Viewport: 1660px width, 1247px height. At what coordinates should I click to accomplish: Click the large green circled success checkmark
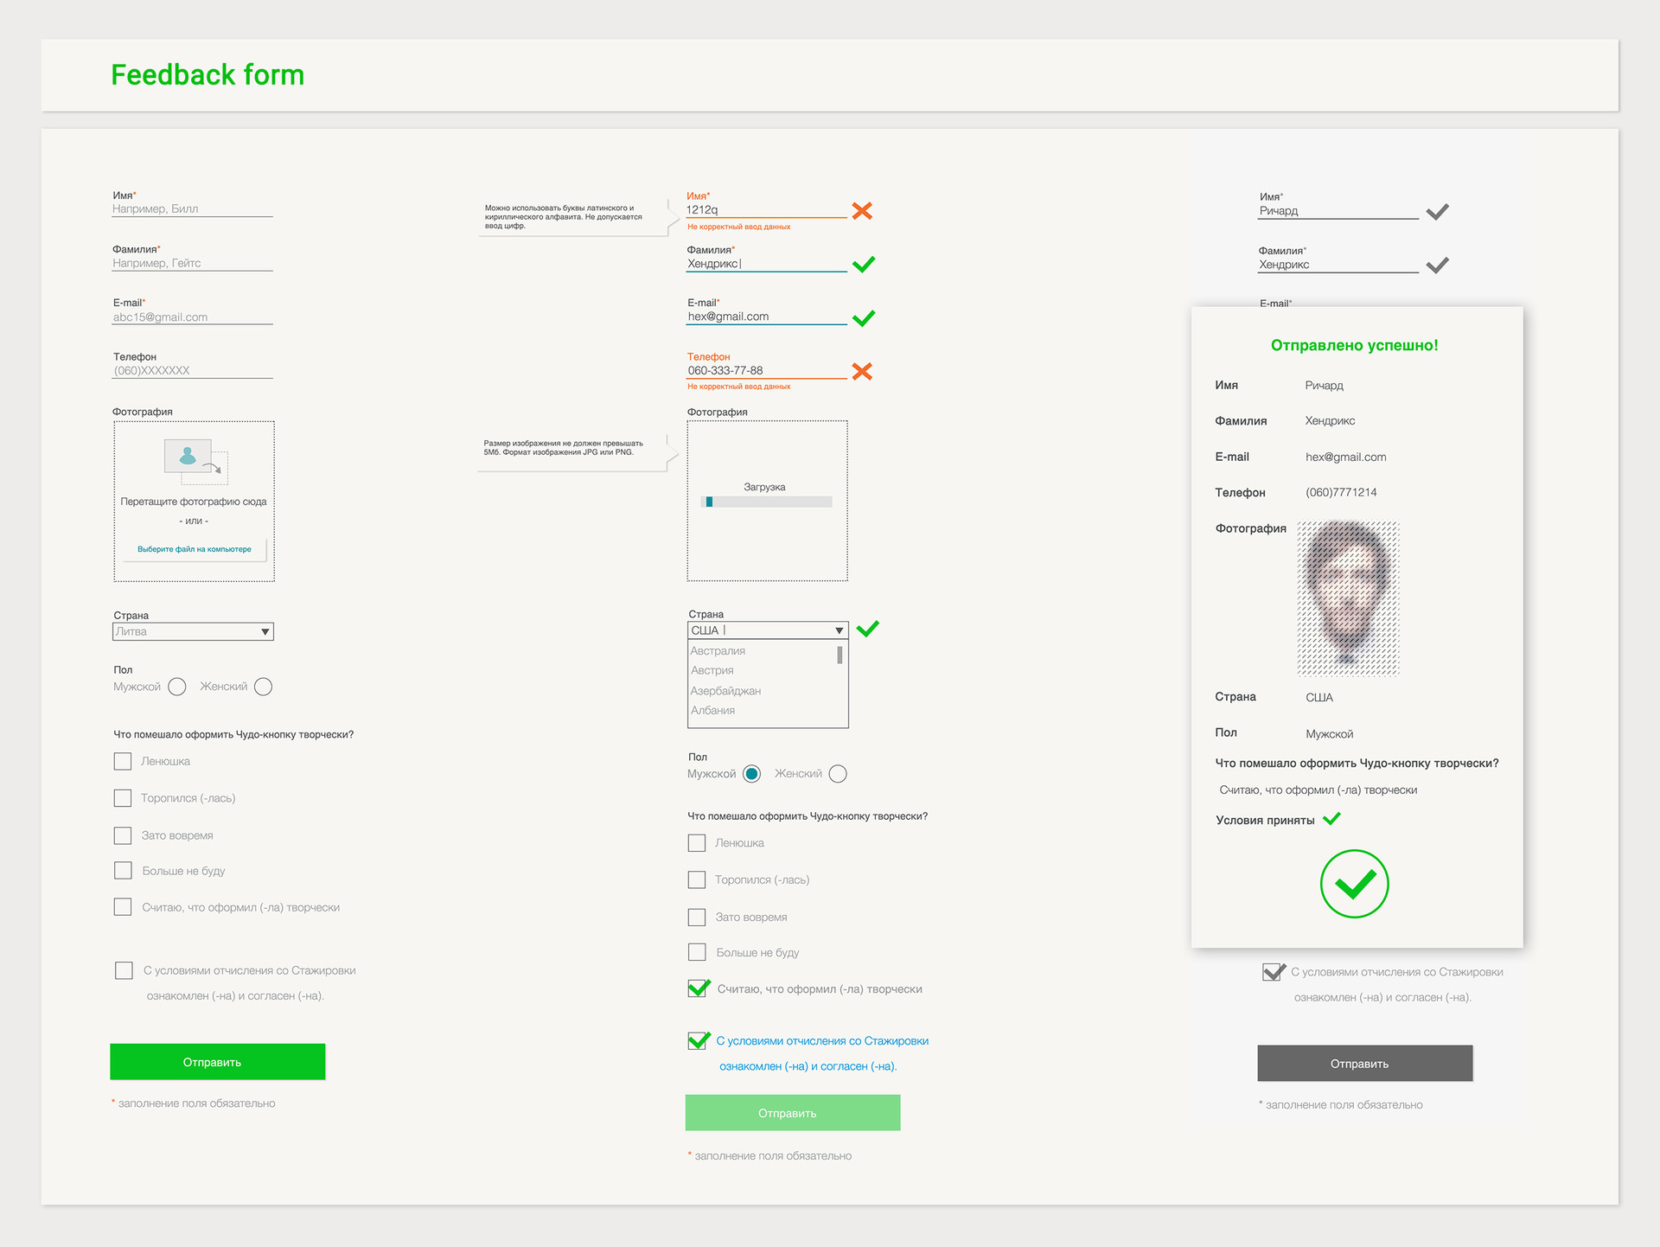1354,884
